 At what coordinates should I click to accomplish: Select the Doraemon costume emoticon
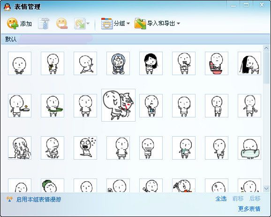point(118,63)
